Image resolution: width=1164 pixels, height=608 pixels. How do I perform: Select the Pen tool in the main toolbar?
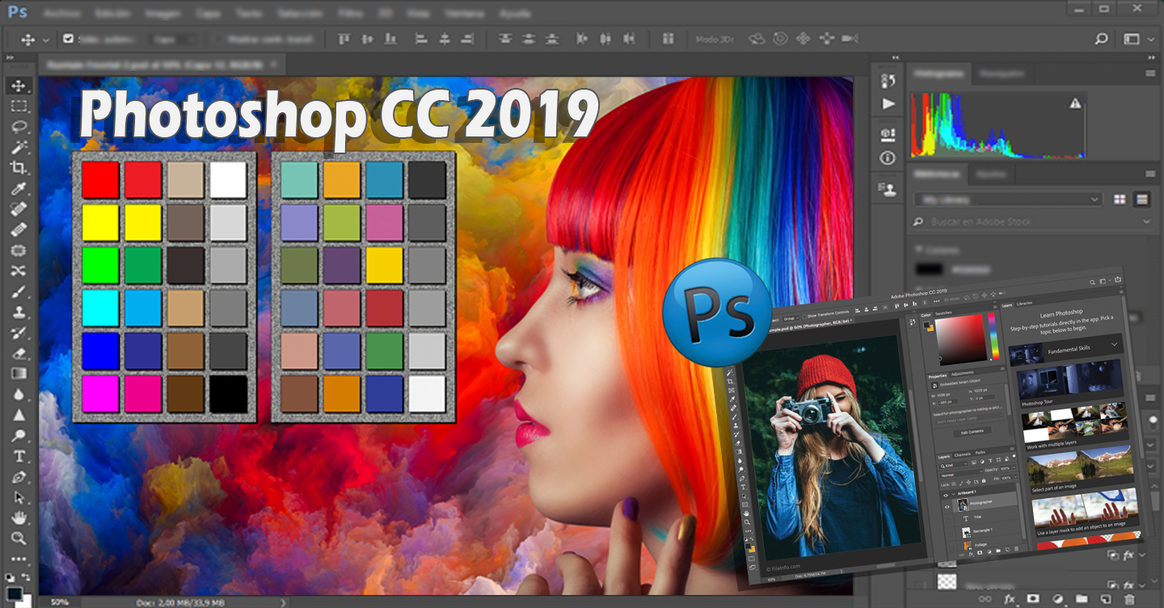tap(19, 477)
